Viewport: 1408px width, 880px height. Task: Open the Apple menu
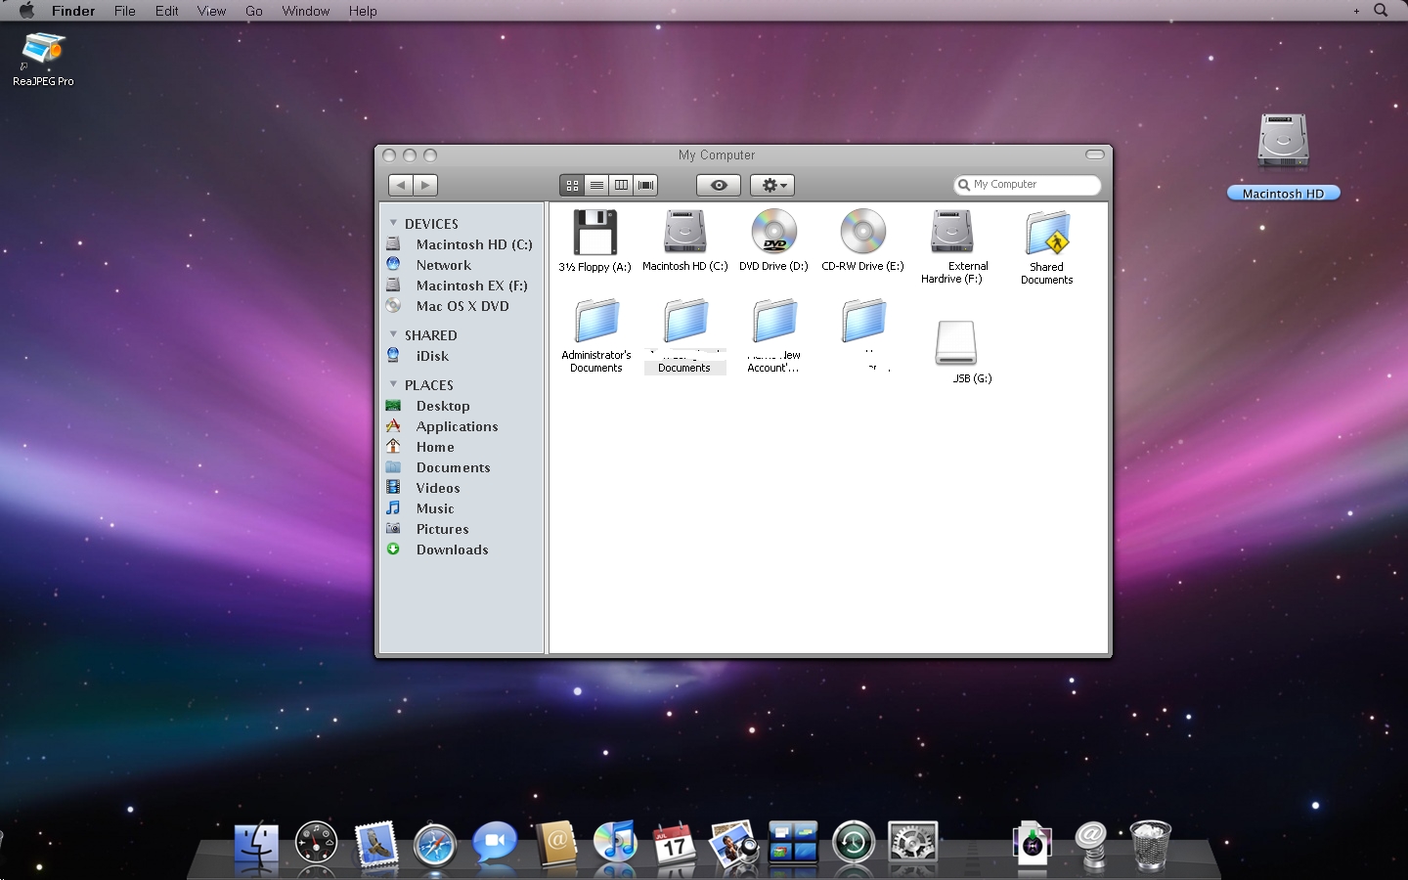26,11
